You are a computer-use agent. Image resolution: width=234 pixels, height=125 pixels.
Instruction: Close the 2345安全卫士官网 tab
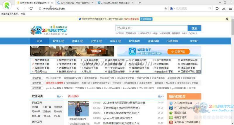133,3
